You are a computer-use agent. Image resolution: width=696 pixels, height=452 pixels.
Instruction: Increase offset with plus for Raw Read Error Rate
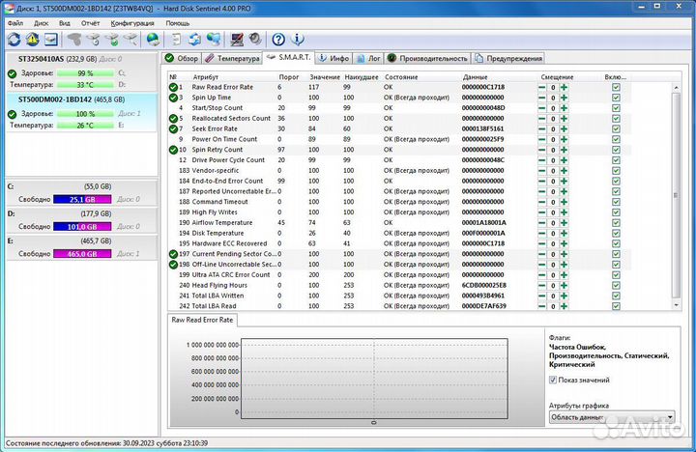tap(564, 87)
